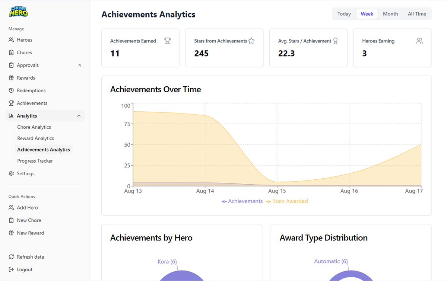Click star icon on Stars from Achievements card
Screen dimensions: 447x281
pos(251,41)
